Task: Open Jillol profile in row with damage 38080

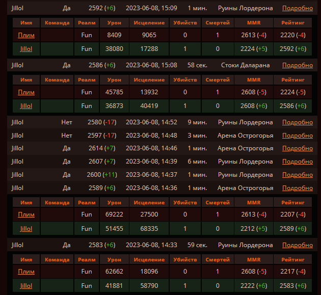Action: click(x=26, y=49)
